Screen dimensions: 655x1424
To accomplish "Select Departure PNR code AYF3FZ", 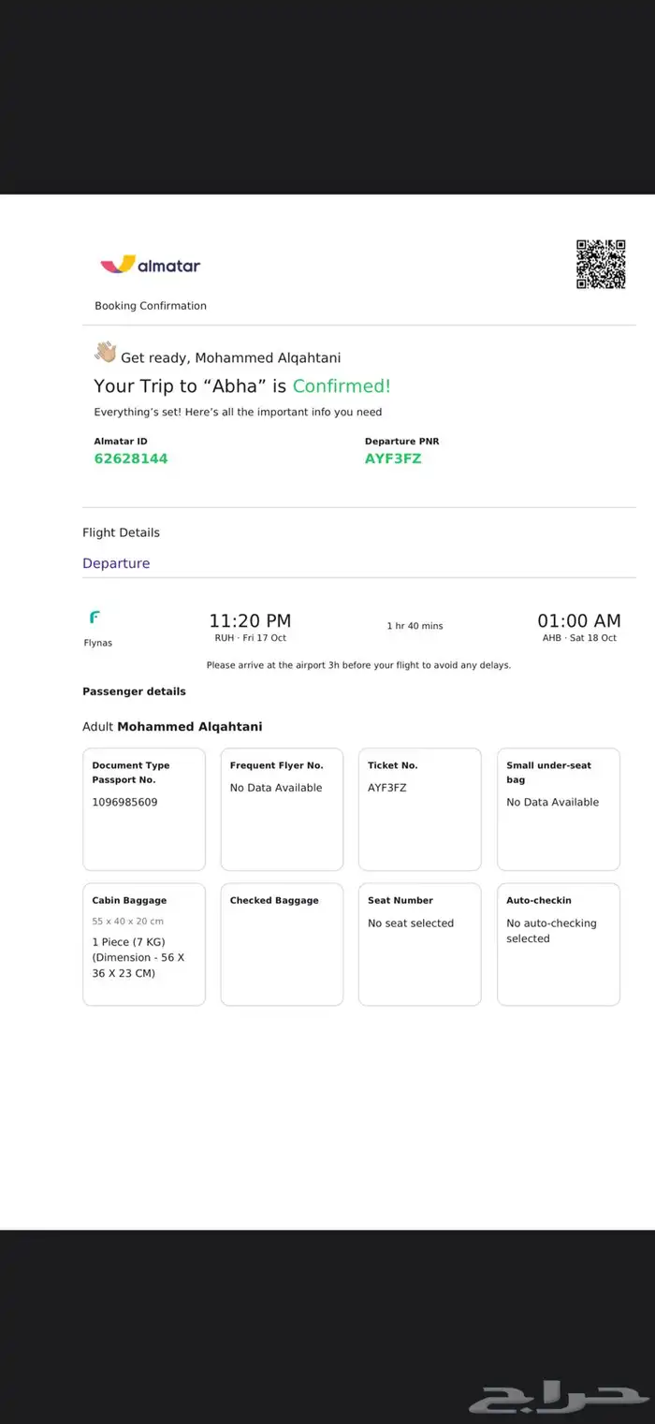I will tap(393, 458).
